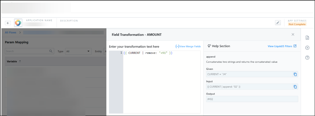
Task: Focus the Param Mapping search field
Action: click(x=29, y=51)
